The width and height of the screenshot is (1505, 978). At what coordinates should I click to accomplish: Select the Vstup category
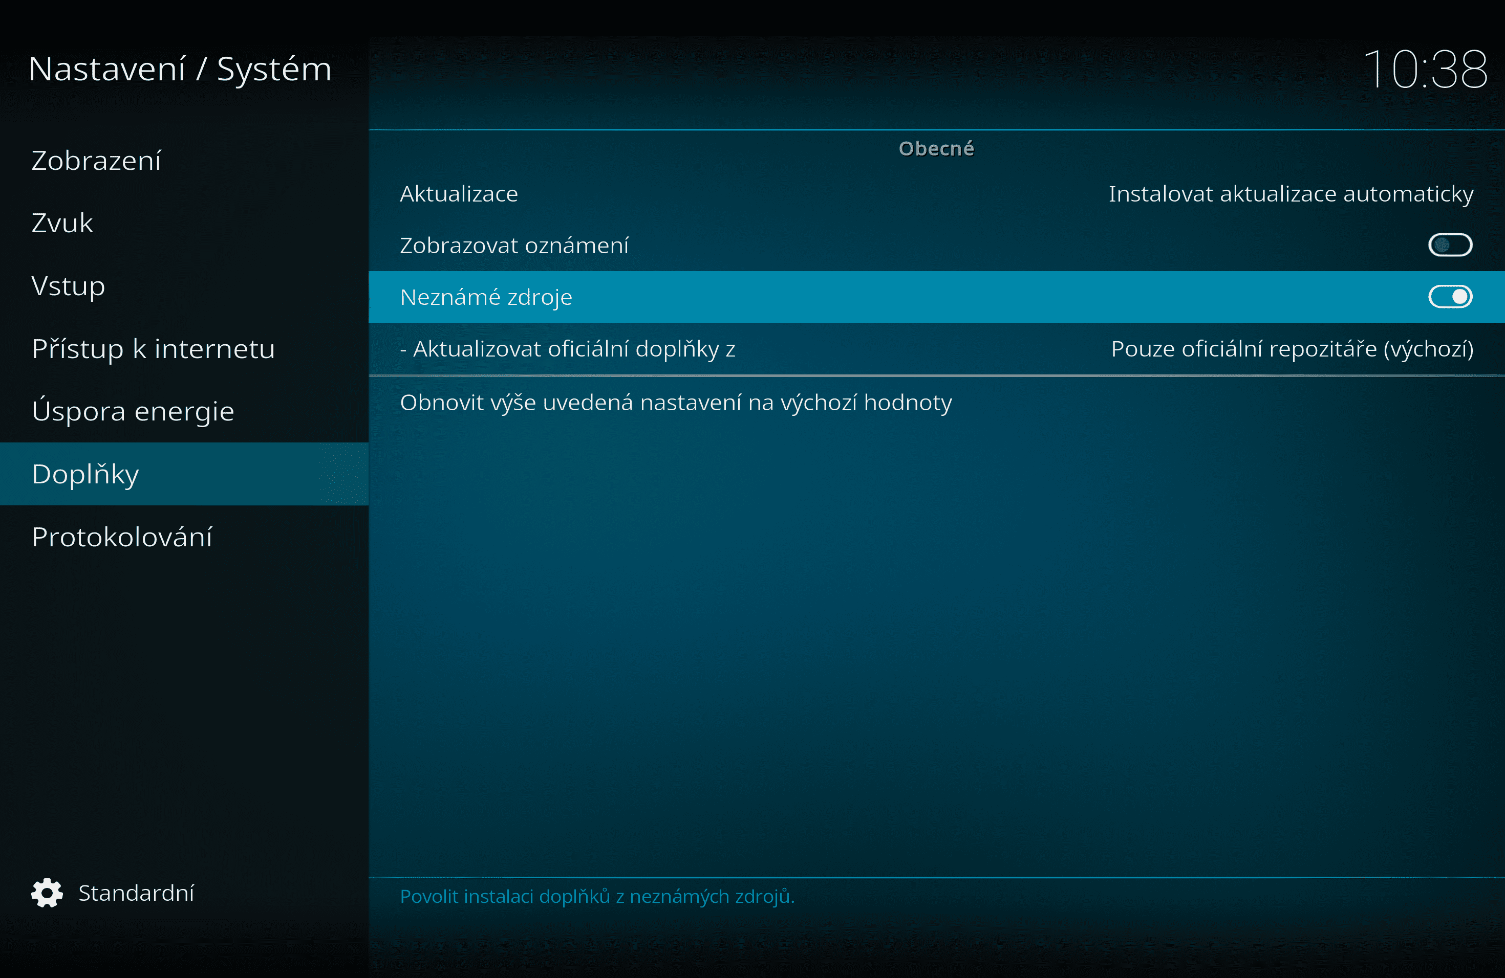click(x=184, y=285)
